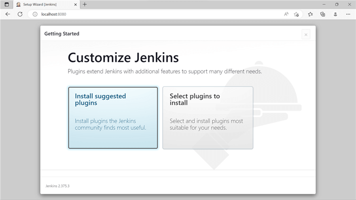This screenshot has height=200, width=356.
Task: Close the Getting Started dialog
Action: point(306,34)
